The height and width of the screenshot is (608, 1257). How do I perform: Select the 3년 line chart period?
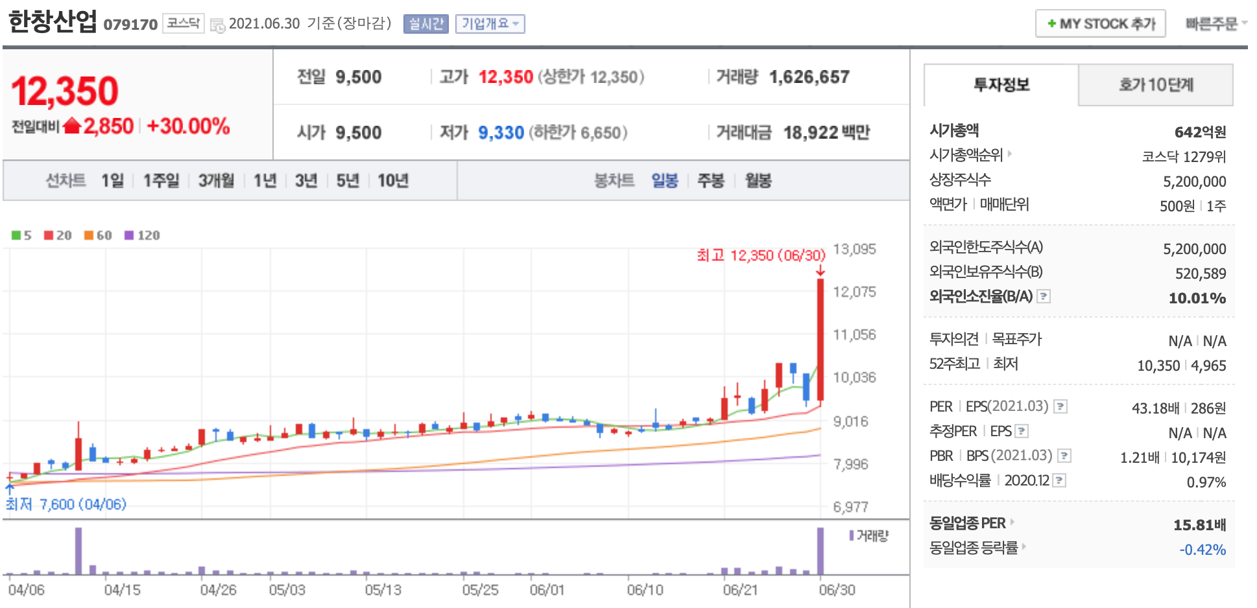306,180
